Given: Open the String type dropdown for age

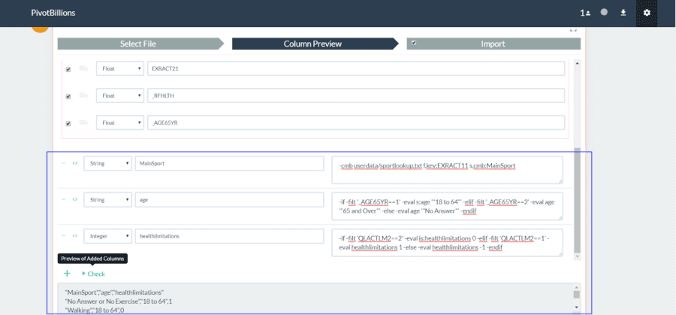Looking at the screenshot, I should [107, 200].
